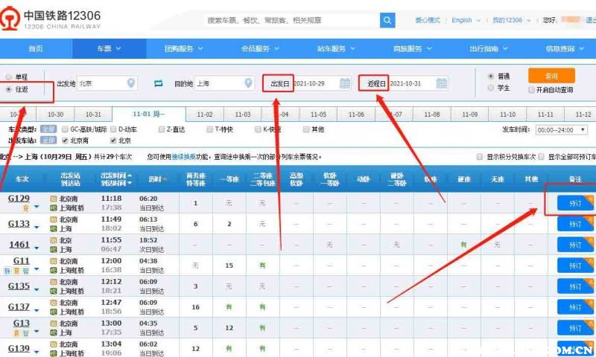Expand the English language dropdown
This screenshot has height=357, width=596.
click(466, 20)
